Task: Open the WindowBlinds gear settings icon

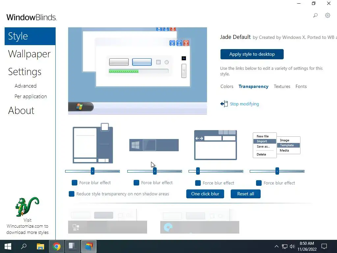Action: click(327, 15)
